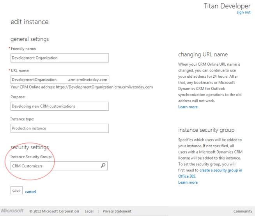The image size is (255, 216).
Task: Click the edit instance page heading
Action: click(x=30, y=22)
